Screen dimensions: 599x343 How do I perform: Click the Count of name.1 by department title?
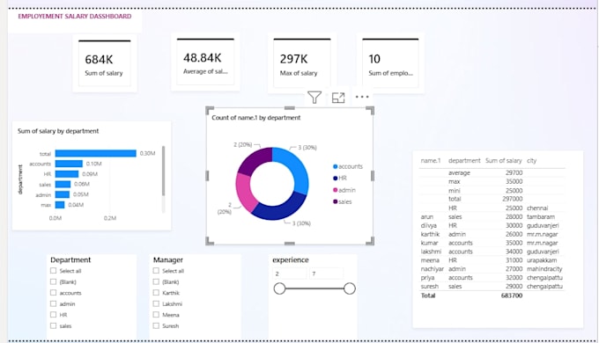point(256,118)
